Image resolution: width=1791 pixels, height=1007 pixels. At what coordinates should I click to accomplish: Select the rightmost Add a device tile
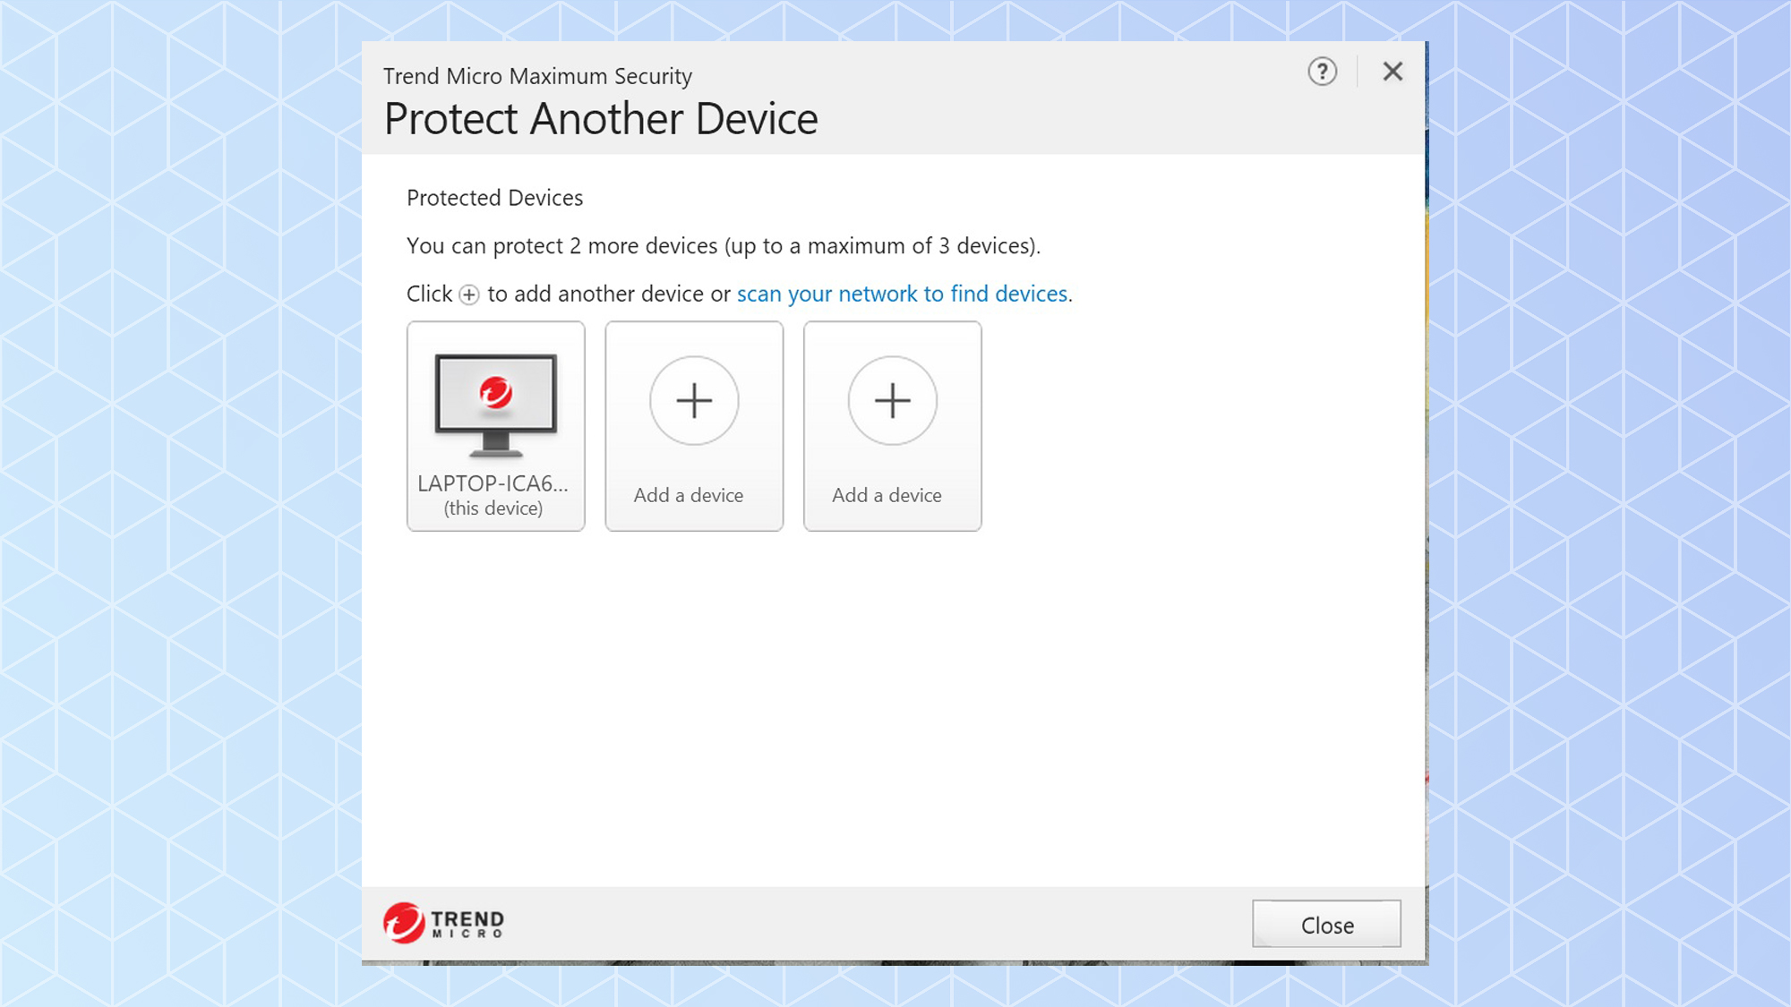coord(893,425)
